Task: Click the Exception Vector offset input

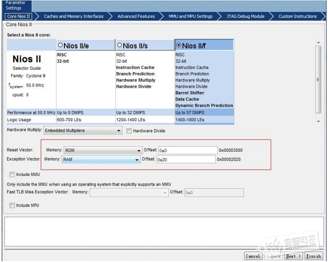Action: 186,159
